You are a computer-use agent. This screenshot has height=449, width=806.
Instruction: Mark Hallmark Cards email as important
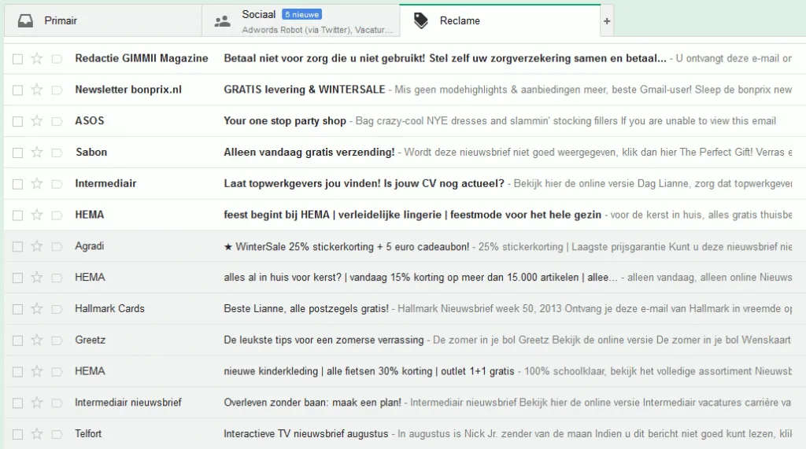click(57, 309)
